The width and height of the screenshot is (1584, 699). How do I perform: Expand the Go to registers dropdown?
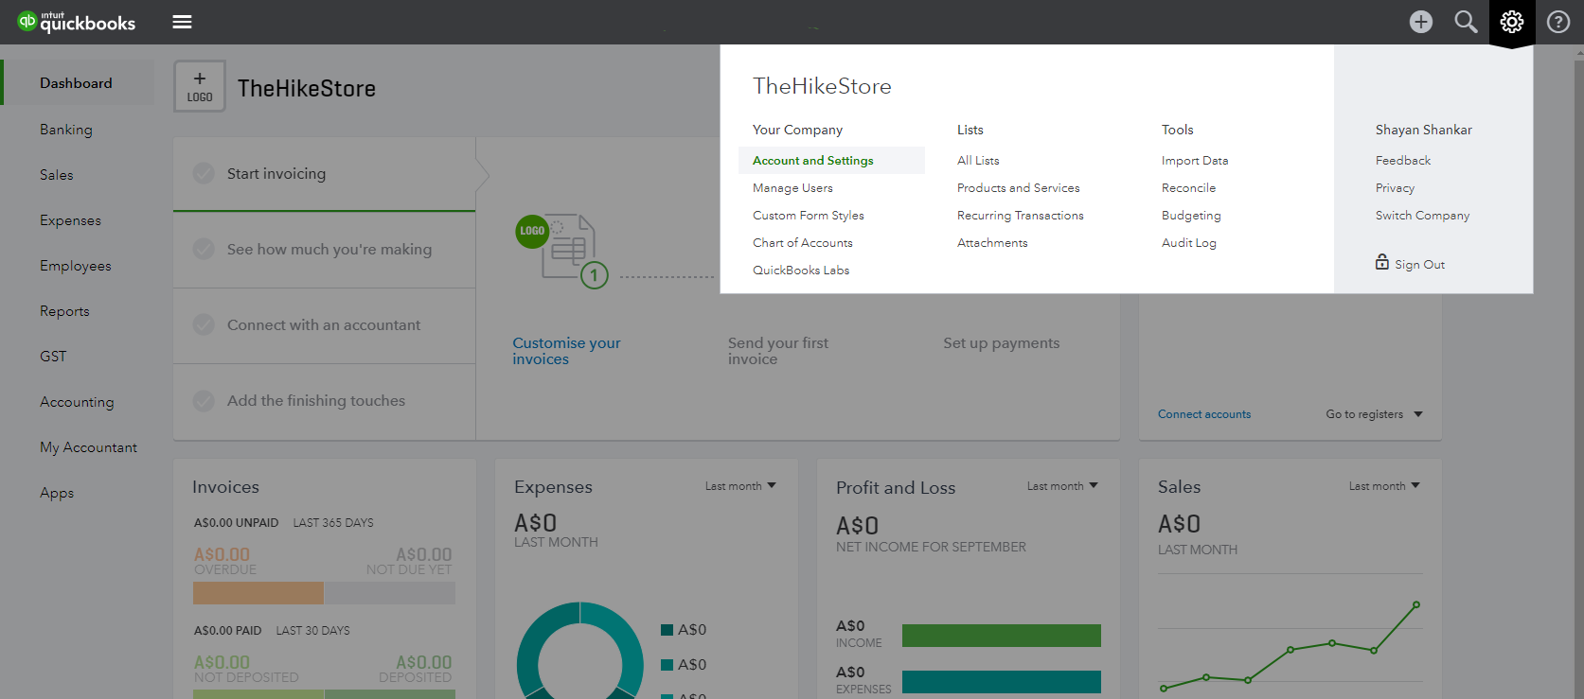[x=1374, y=414]
